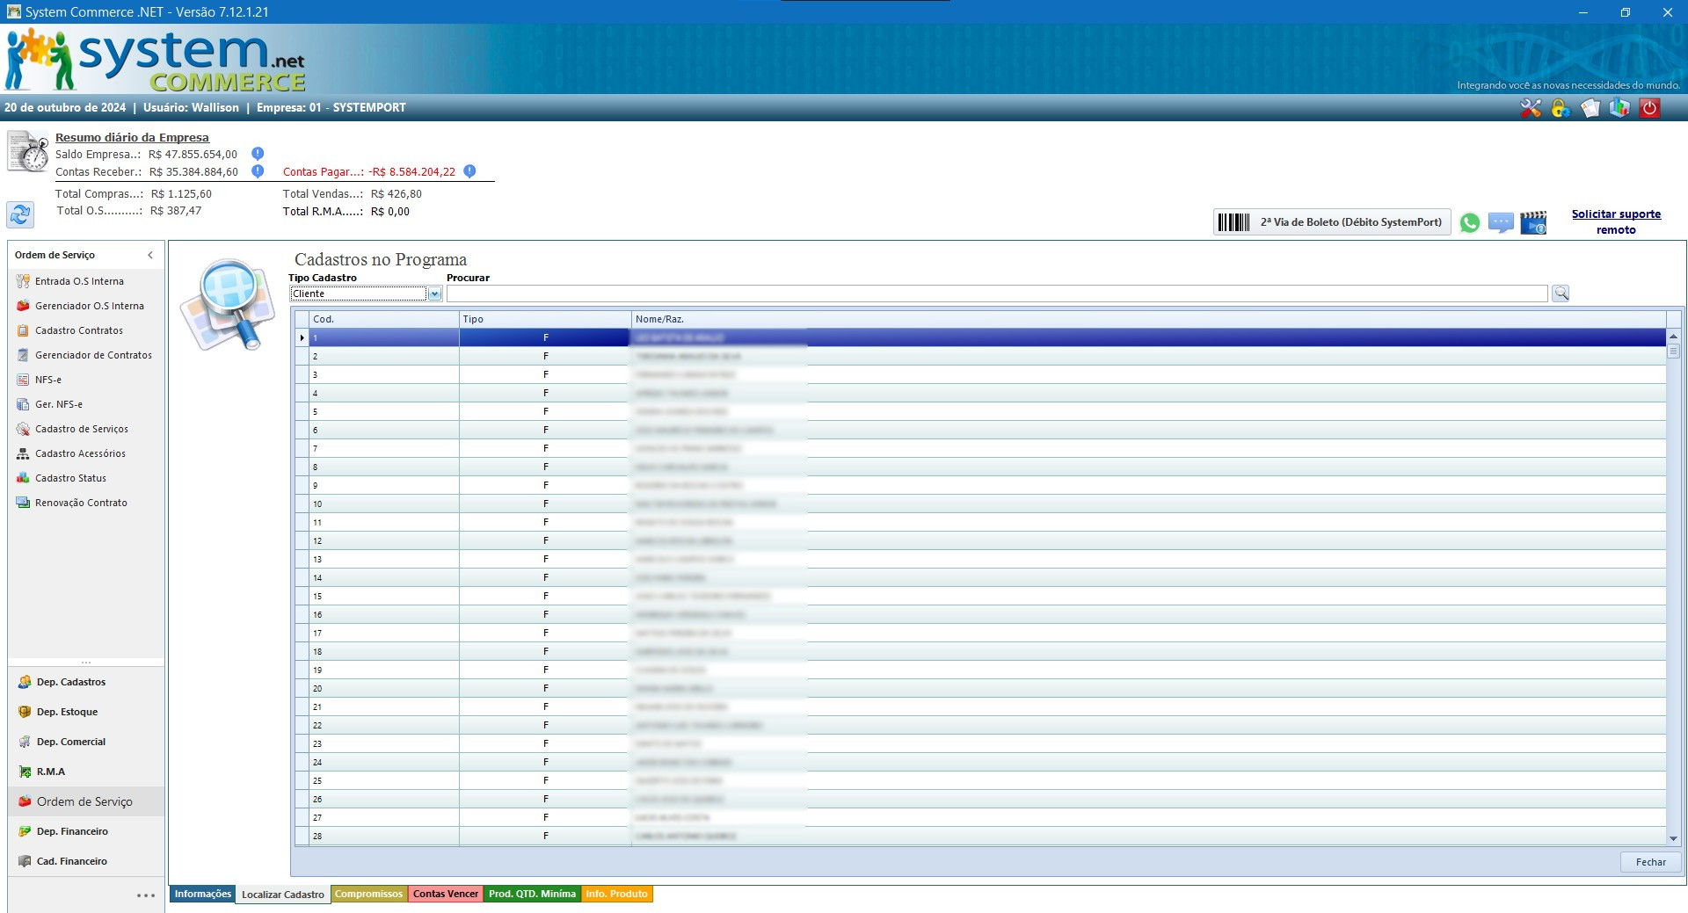The height and width of the screenshot is (913, 1688).
Task: Click the blue chat message icon
Action: coord(1501,223)
